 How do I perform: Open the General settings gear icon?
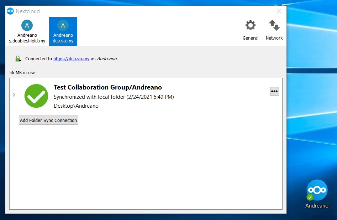coord(251,26)
